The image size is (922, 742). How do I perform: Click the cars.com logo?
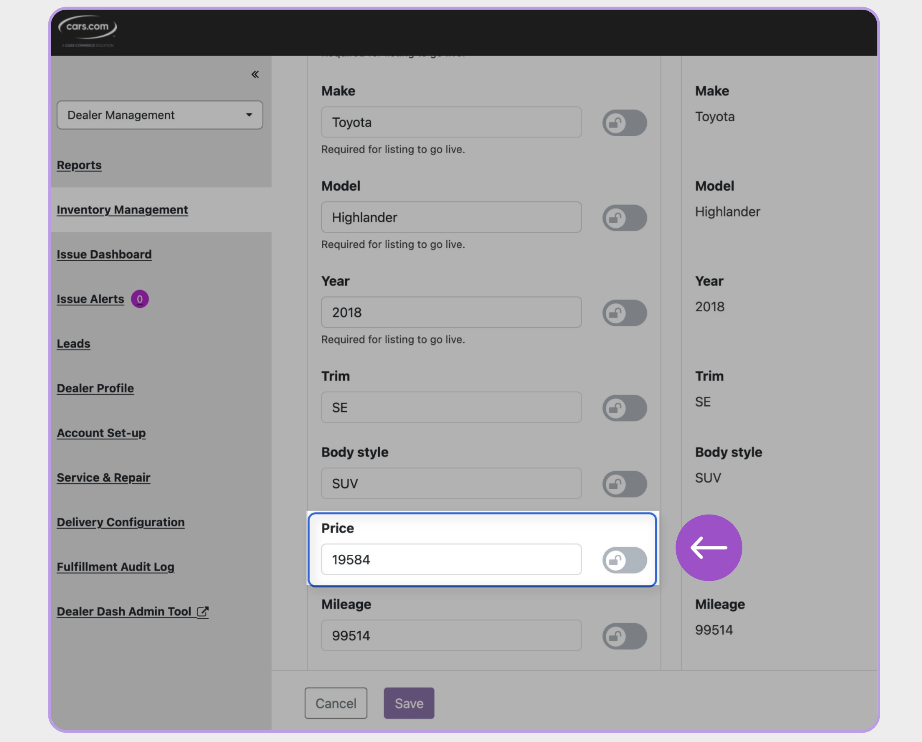(88, 31)
